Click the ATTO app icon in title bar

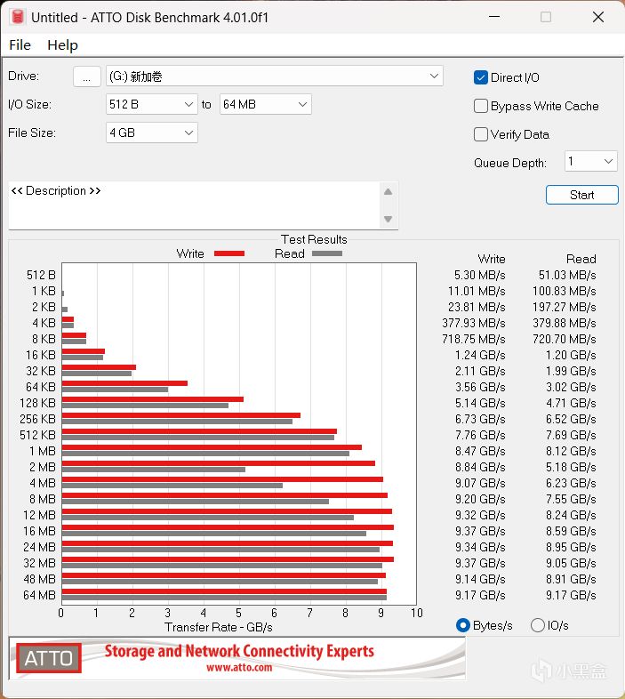click(x=18, y=17)
